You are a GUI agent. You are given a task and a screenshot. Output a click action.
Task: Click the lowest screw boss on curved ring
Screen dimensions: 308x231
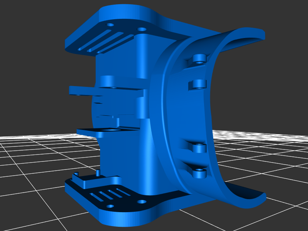click(x=199, y=172)
